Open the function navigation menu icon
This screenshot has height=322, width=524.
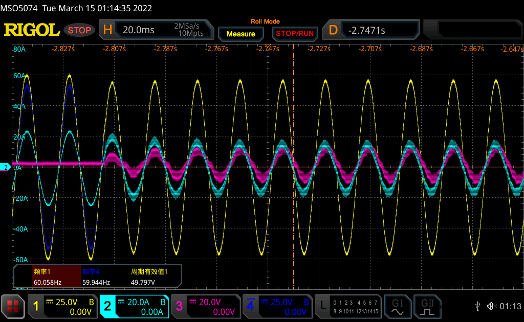[13, 306]
